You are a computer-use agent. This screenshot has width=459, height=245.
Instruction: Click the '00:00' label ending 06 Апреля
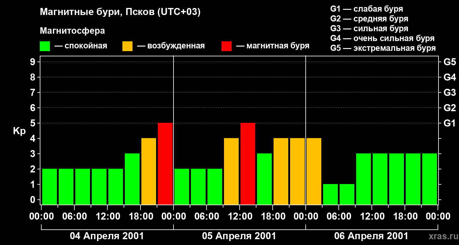click(x=438, y=217)
